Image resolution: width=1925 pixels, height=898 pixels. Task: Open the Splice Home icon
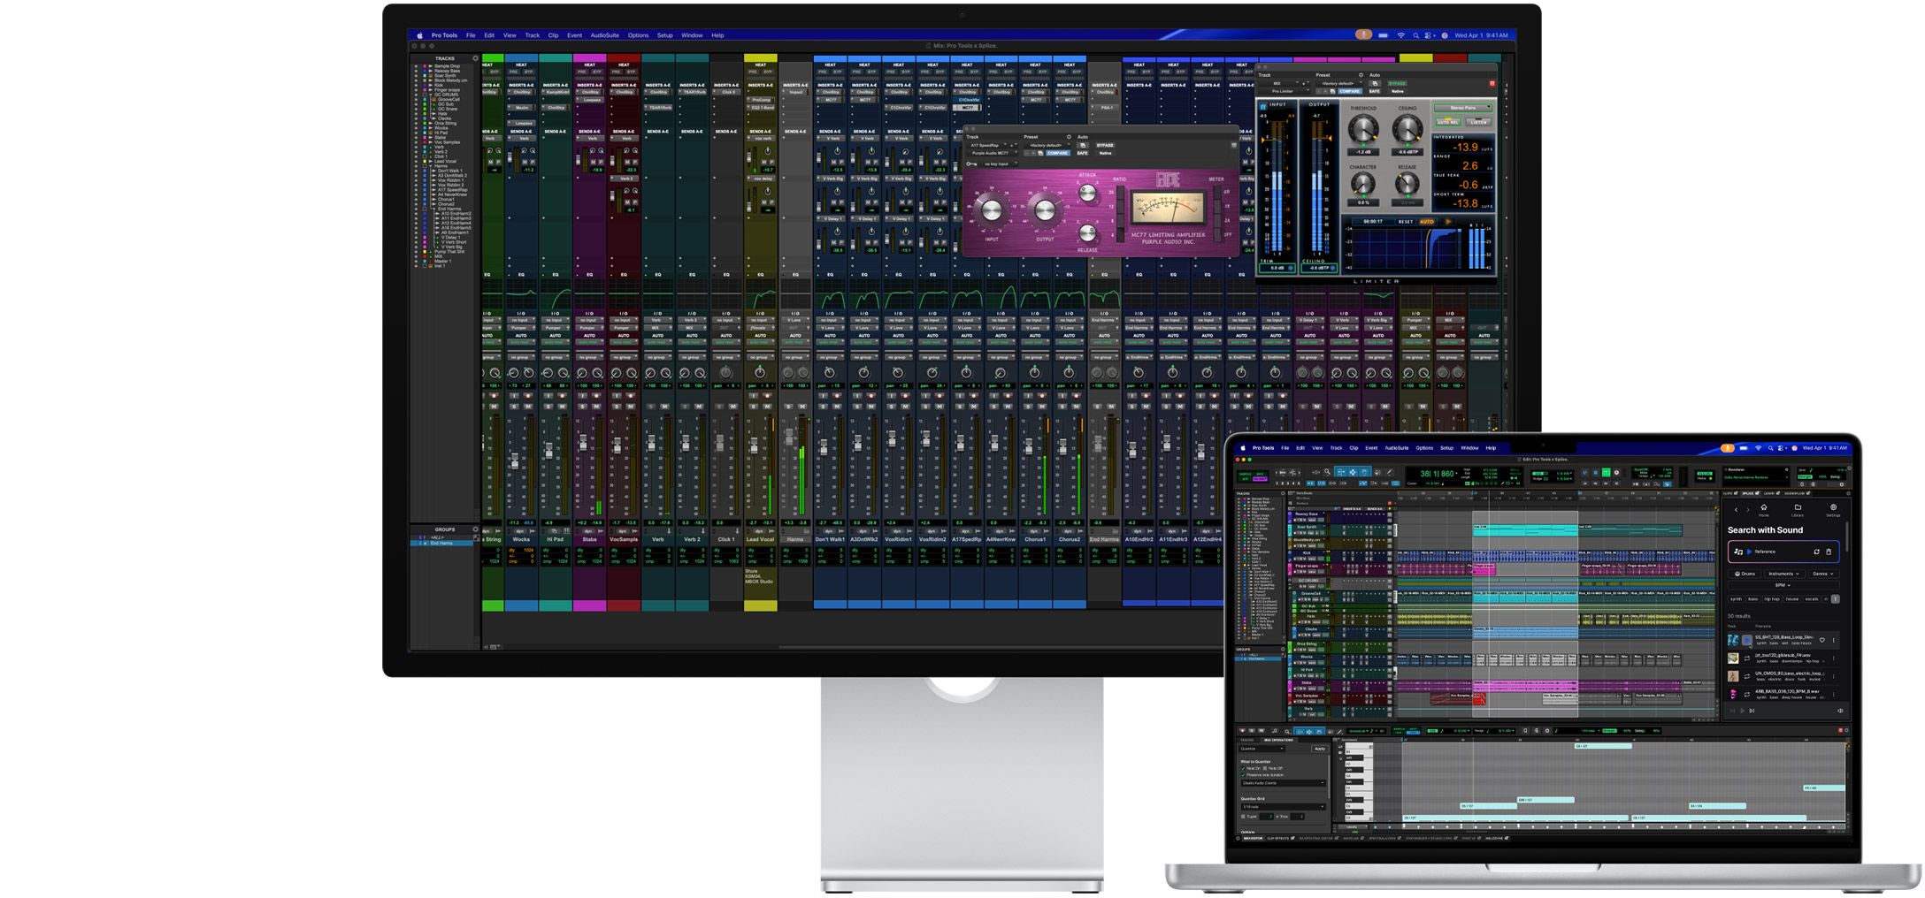coord(1763,508)
